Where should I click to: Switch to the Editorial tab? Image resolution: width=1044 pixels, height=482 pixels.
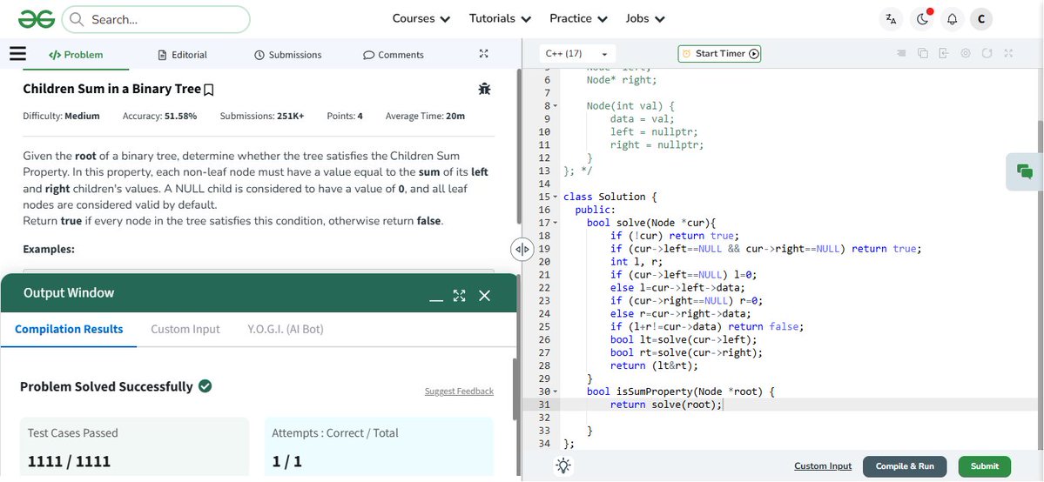(x=183, y=55)
